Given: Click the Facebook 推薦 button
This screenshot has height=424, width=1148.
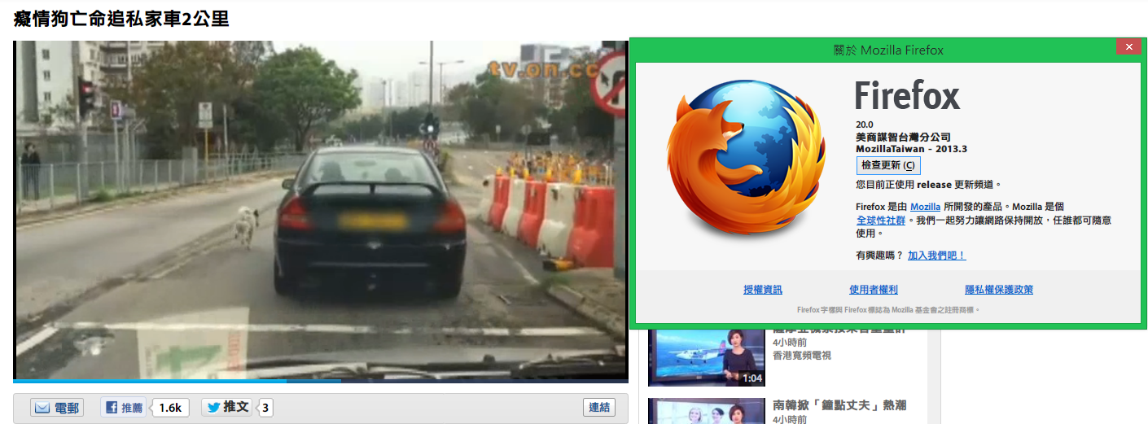Looking at the screenshot, I should point(124,408).
